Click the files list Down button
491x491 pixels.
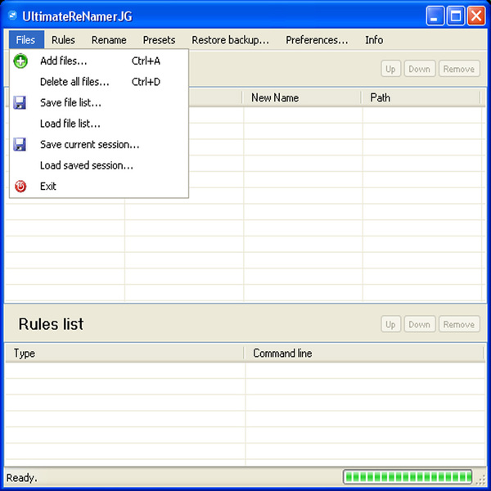(x=419, y=69)
